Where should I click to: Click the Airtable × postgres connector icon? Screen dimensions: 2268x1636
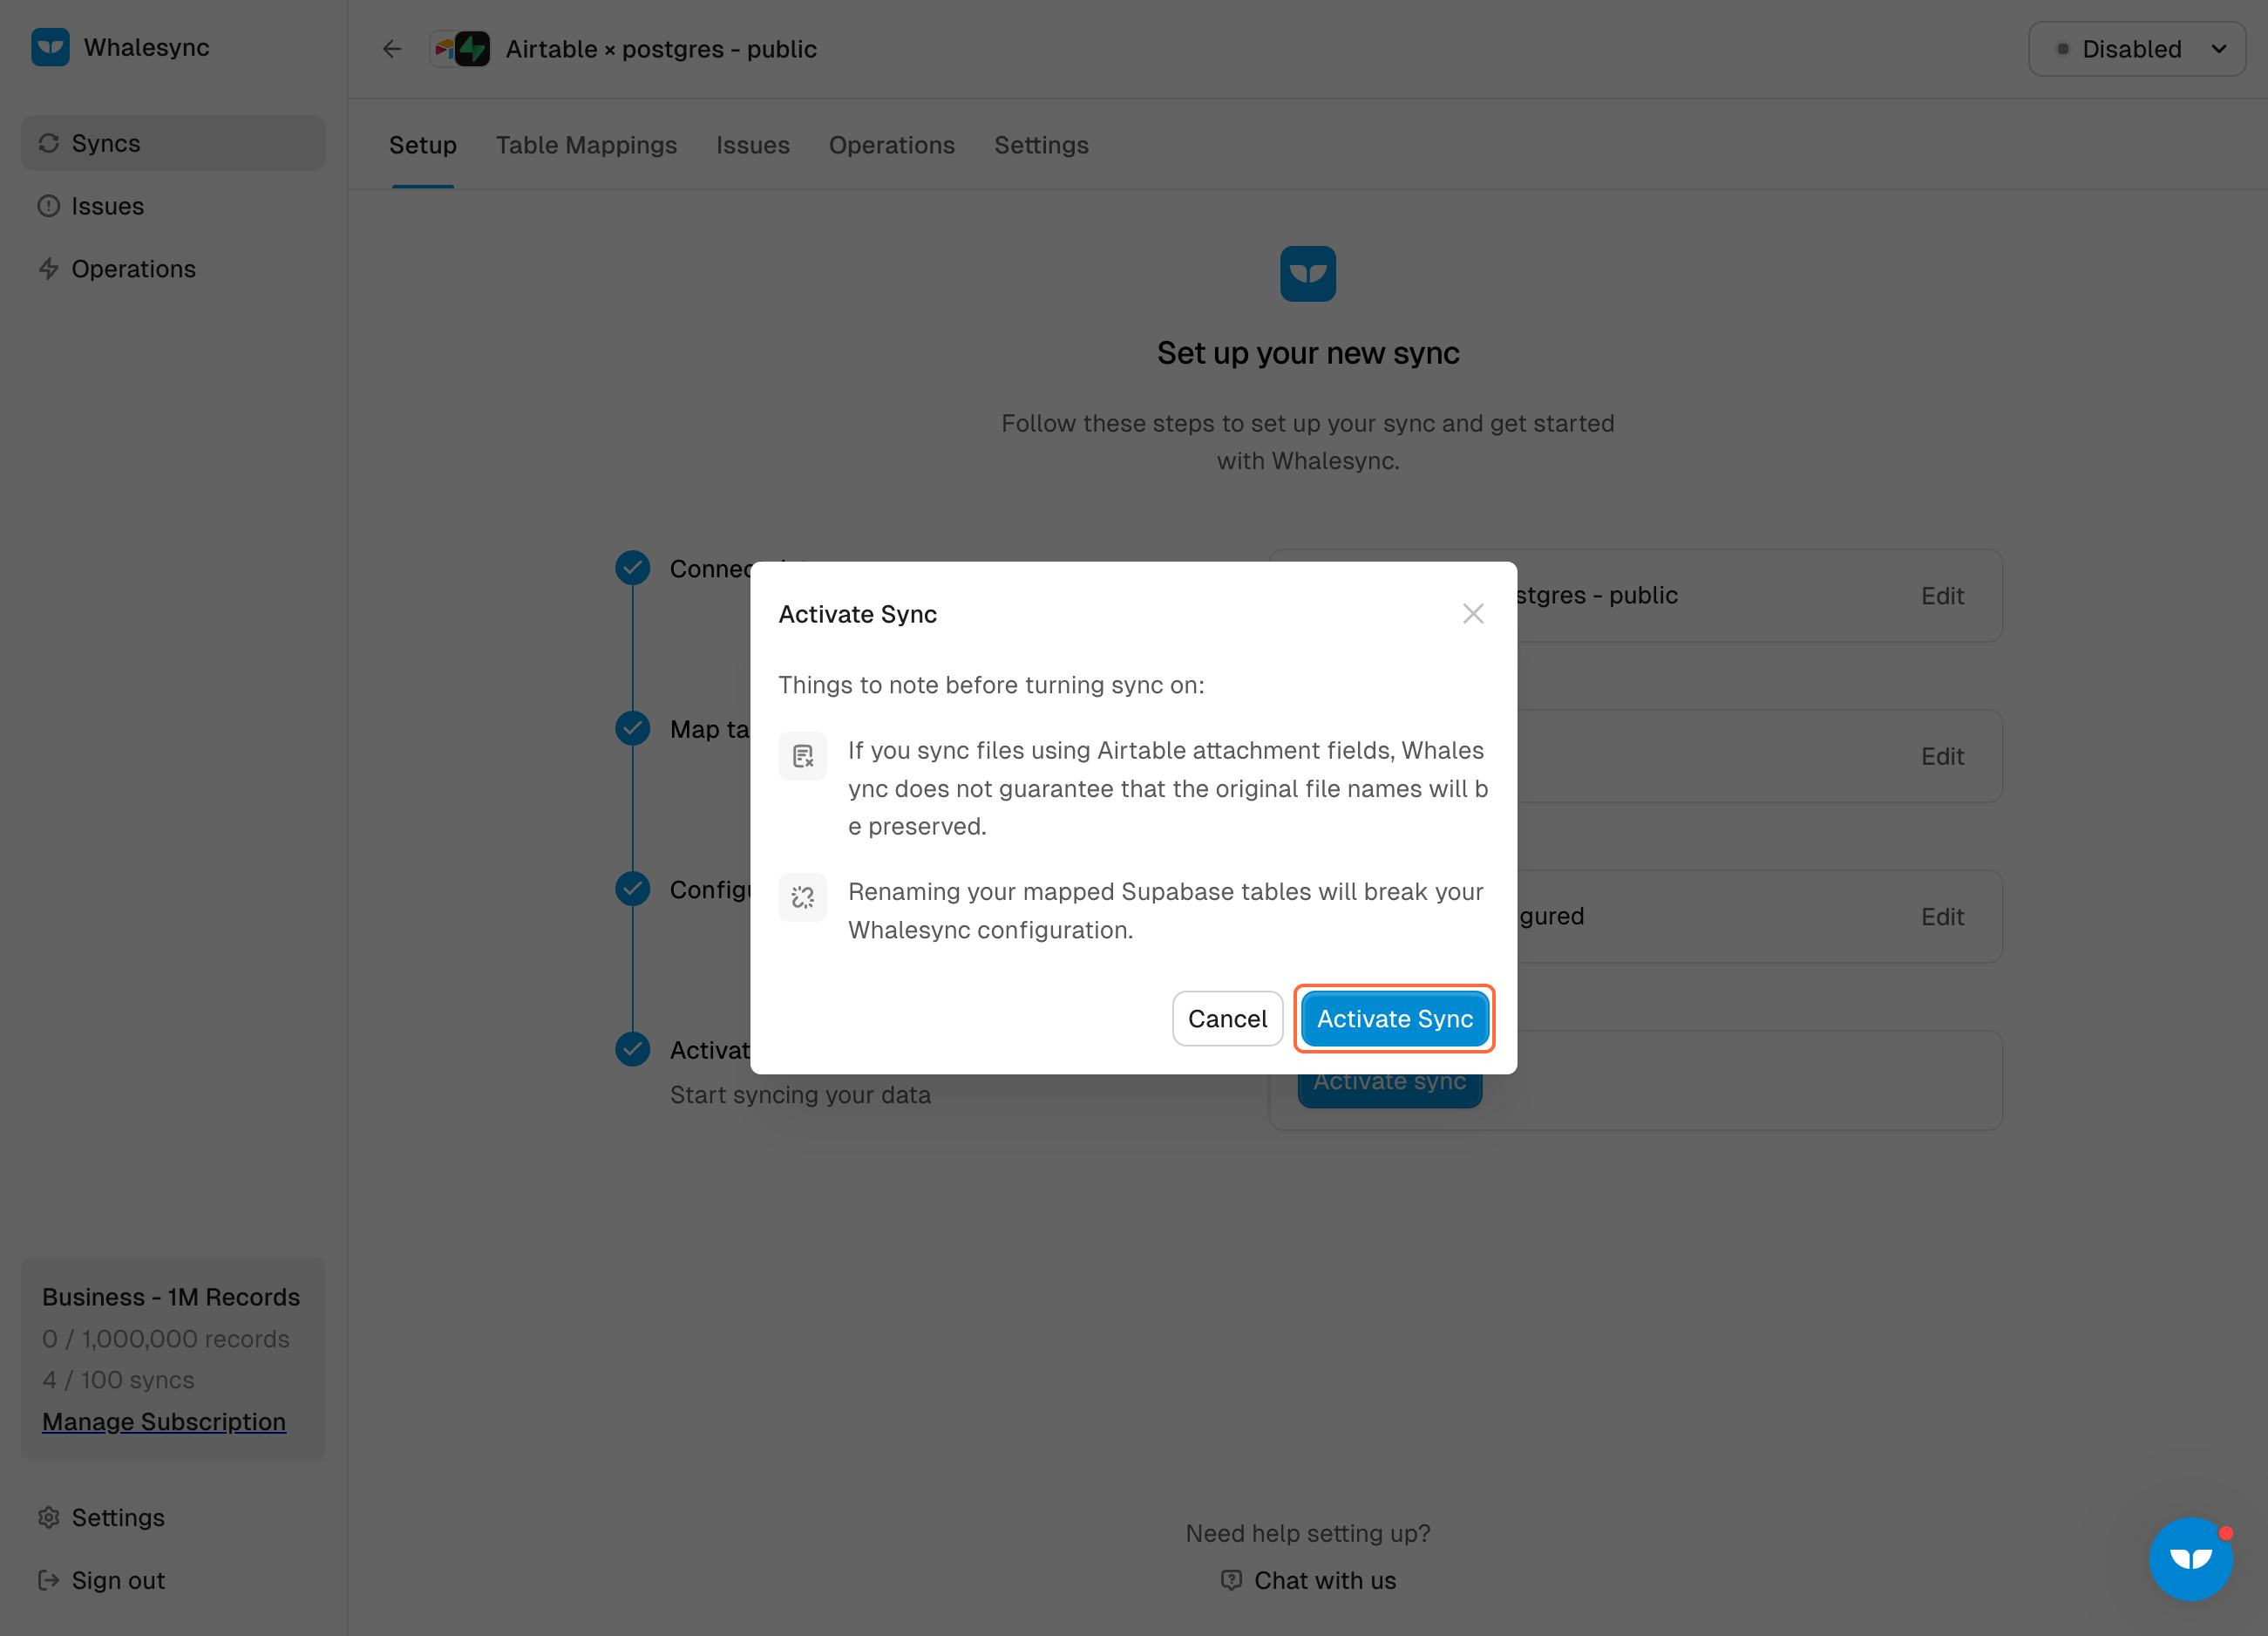click(x=460, y=49)
